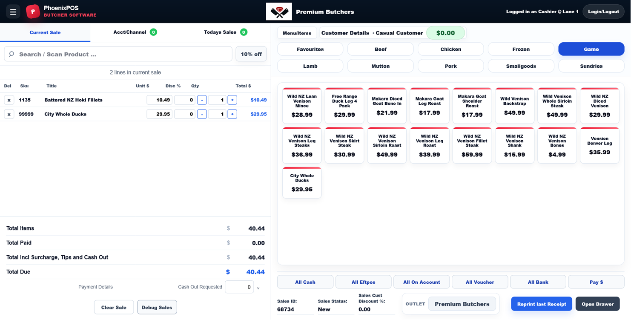The height and width of the screenshot is (320, 631).
Task: Select the Smallgoods category
Action: (x=521, y=66)
